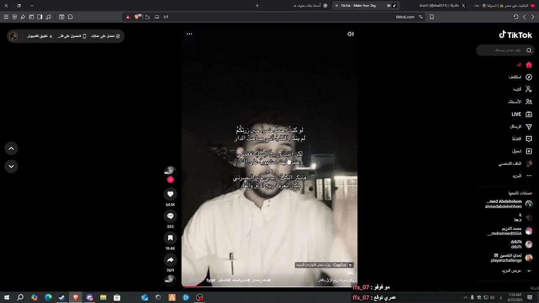The height and width of the screenshot is (303, 539).
Task: Reload the page
Action: click(516, 17)
